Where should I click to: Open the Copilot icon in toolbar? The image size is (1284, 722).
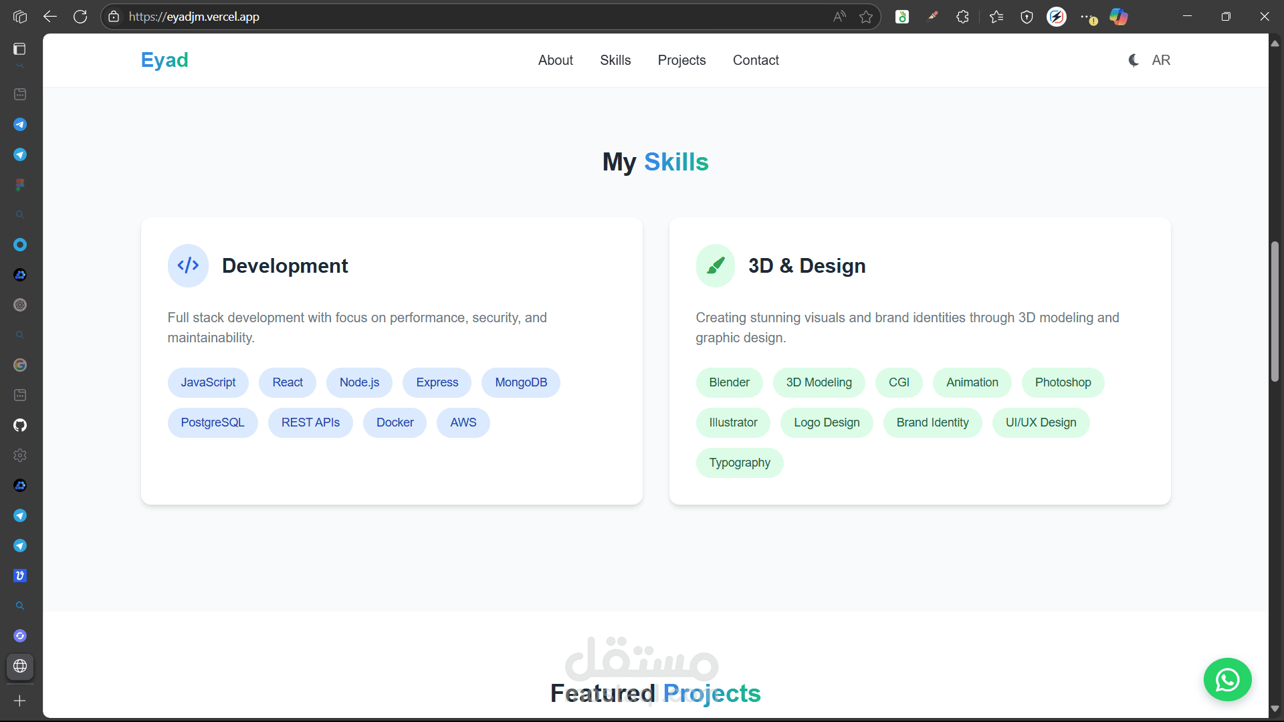1119,17
